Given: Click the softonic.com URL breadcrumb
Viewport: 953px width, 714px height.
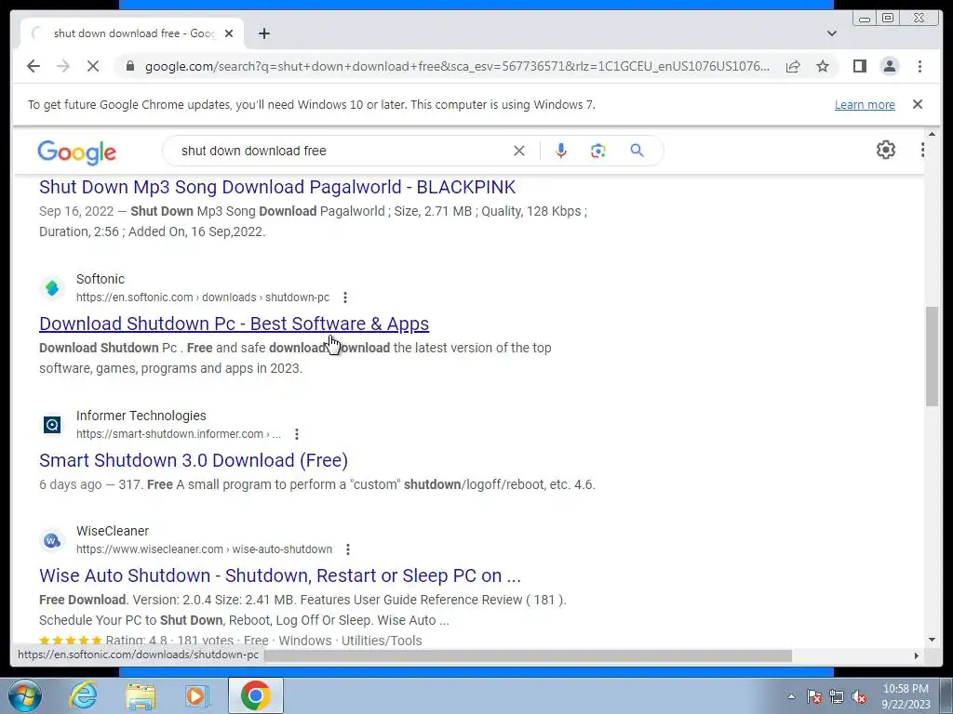Looking at the screenshot, I should pyautogui.click(x=202, y=297).
